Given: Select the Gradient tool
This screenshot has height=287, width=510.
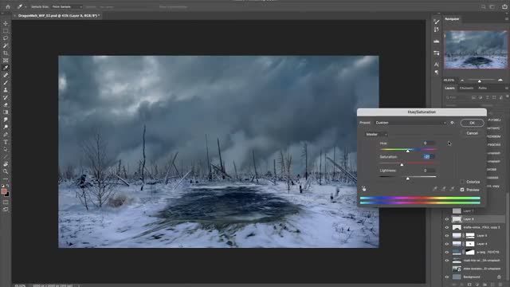Looking at the screenshot, I should (6, 112).
